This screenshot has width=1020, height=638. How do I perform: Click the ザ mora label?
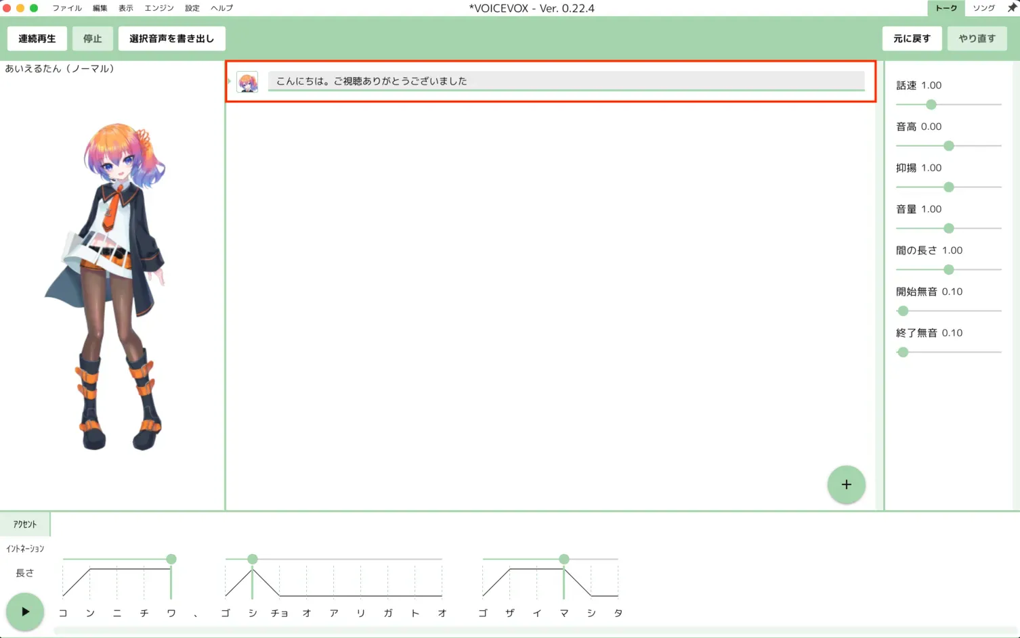510,613
